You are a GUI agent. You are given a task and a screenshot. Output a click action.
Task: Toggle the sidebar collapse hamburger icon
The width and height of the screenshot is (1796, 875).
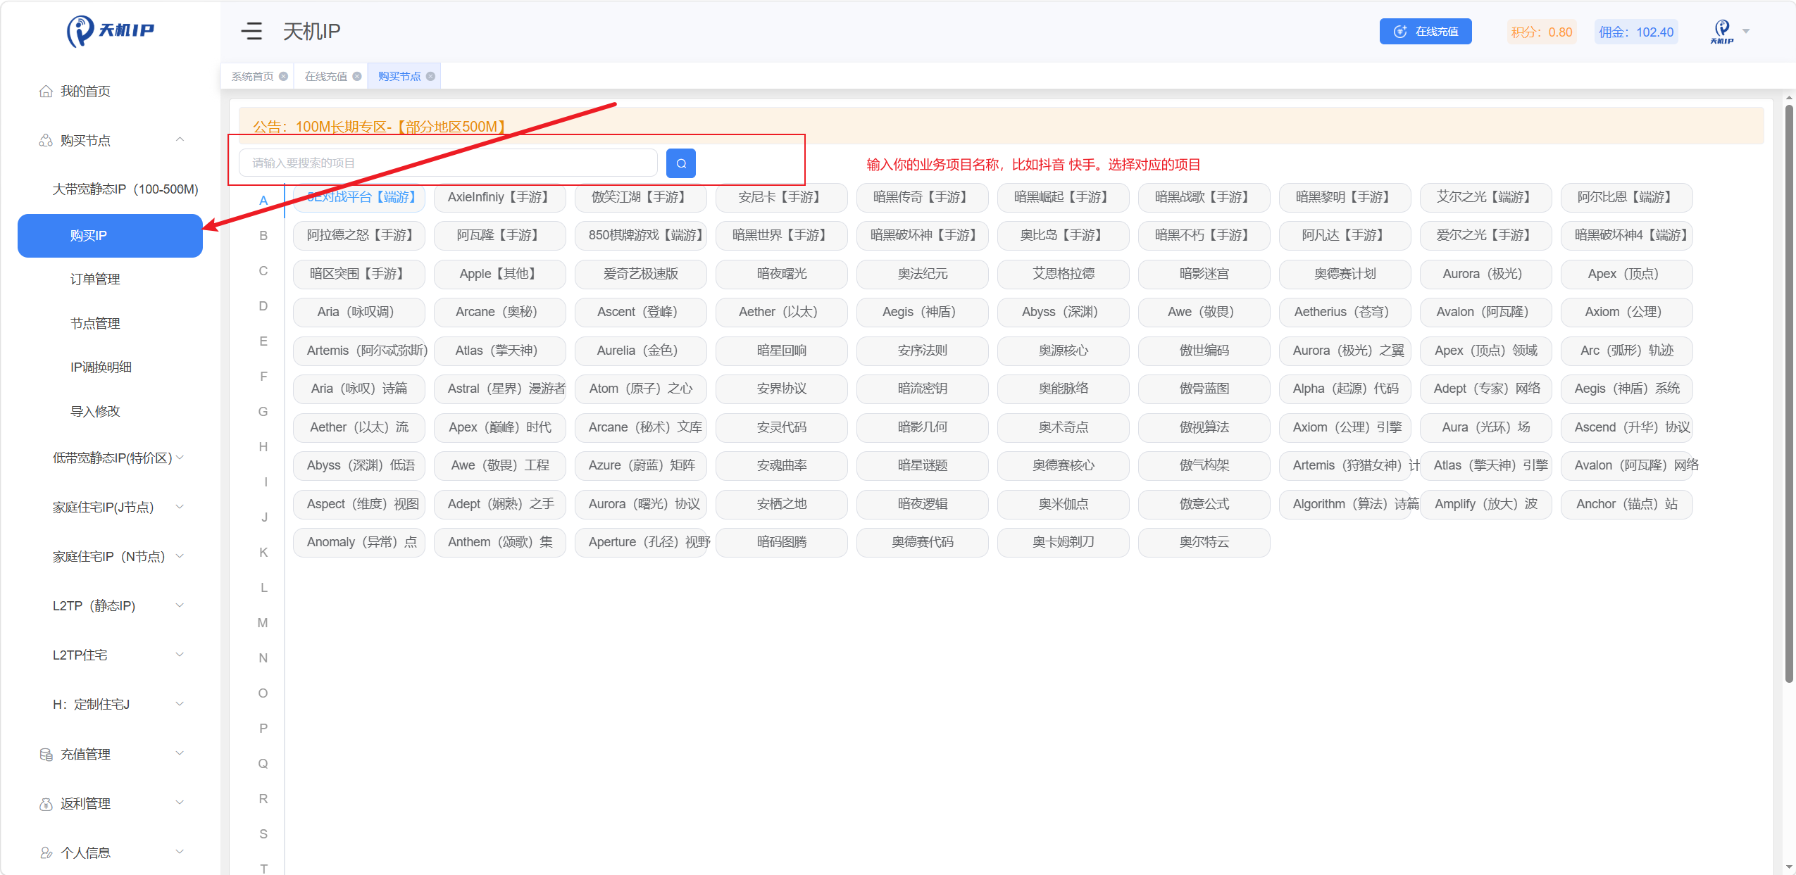tap(251, 31)
